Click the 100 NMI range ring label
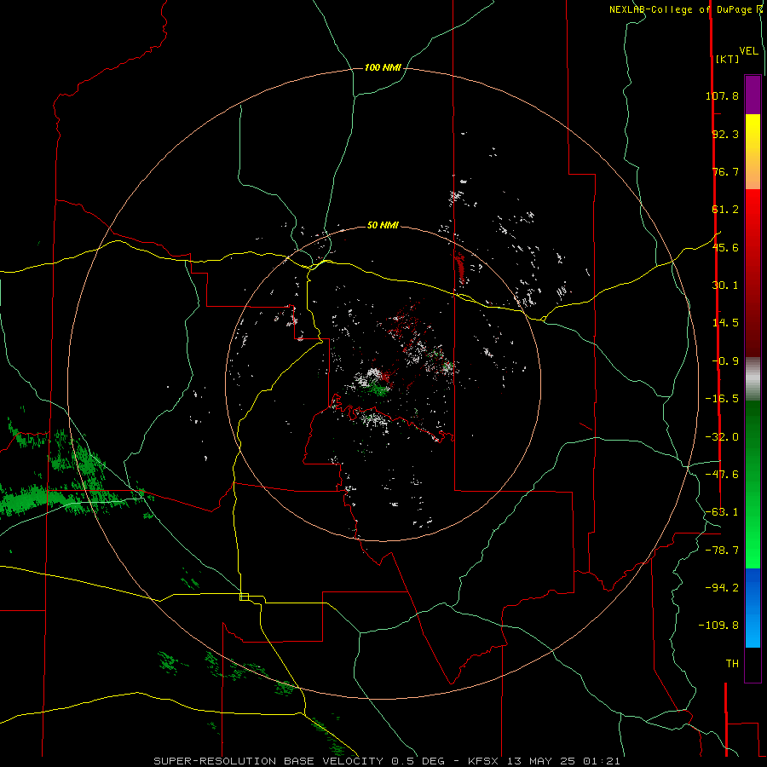The width and height of the screenshot is (767, 767). coord(383,67)
